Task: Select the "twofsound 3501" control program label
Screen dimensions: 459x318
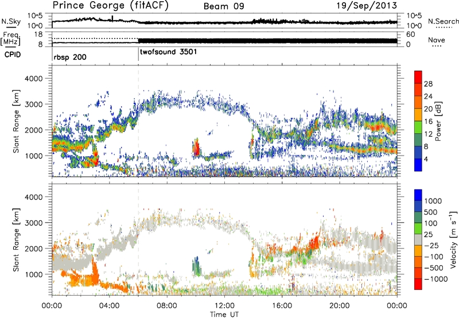Action: [168, 52]
